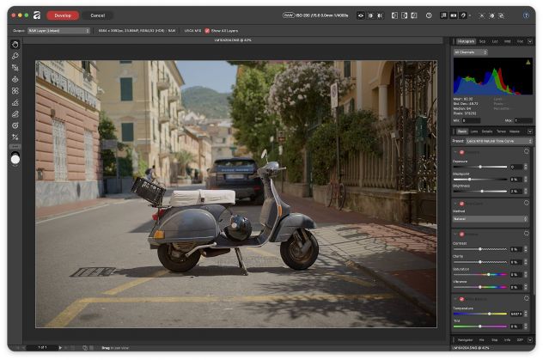Select the overlay erase tool

click(15, 114)
